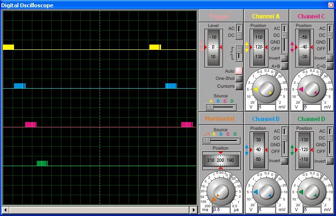Click the Channel B Position wheel
This screenshot has height=216, width=336.
[x=259, y=150]
